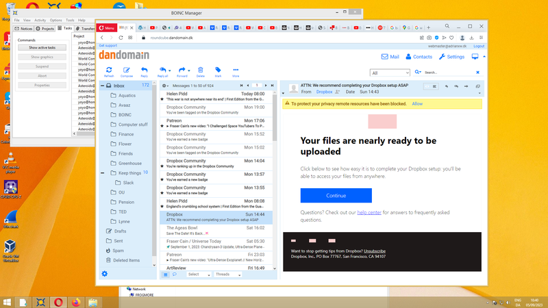Go to the next page of messages

(x=266, y=86)
